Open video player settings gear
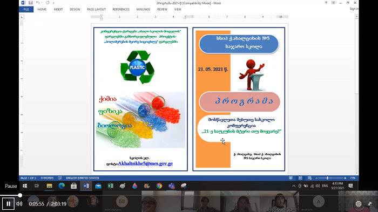 click(x=359, y=204)
